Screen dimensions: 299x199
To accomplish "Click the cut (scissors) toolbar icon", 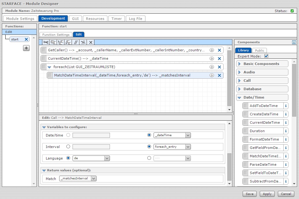I will pyautogui.click(x=46, y=42).
